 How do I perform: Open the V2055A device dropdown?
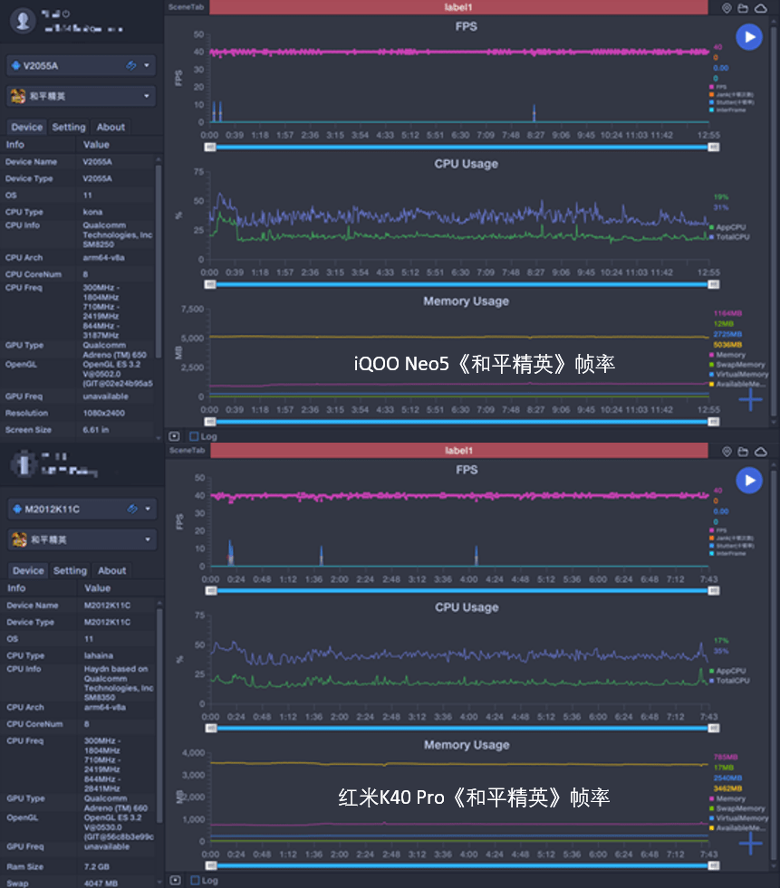81,66
